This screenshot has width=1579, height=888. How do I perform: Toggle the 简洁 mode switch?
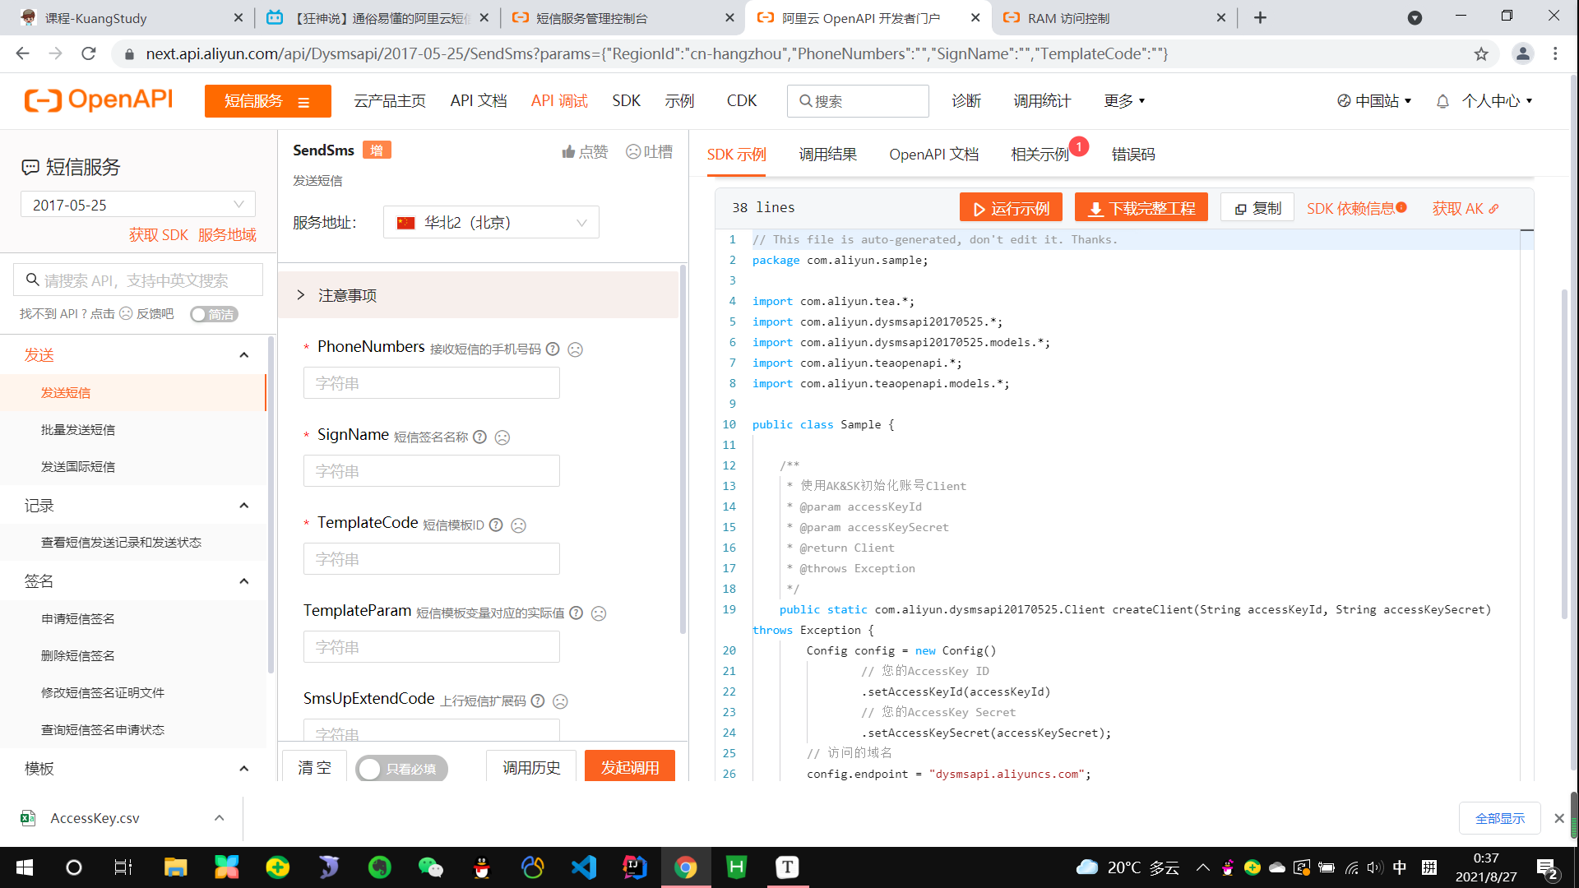[214, 314]
